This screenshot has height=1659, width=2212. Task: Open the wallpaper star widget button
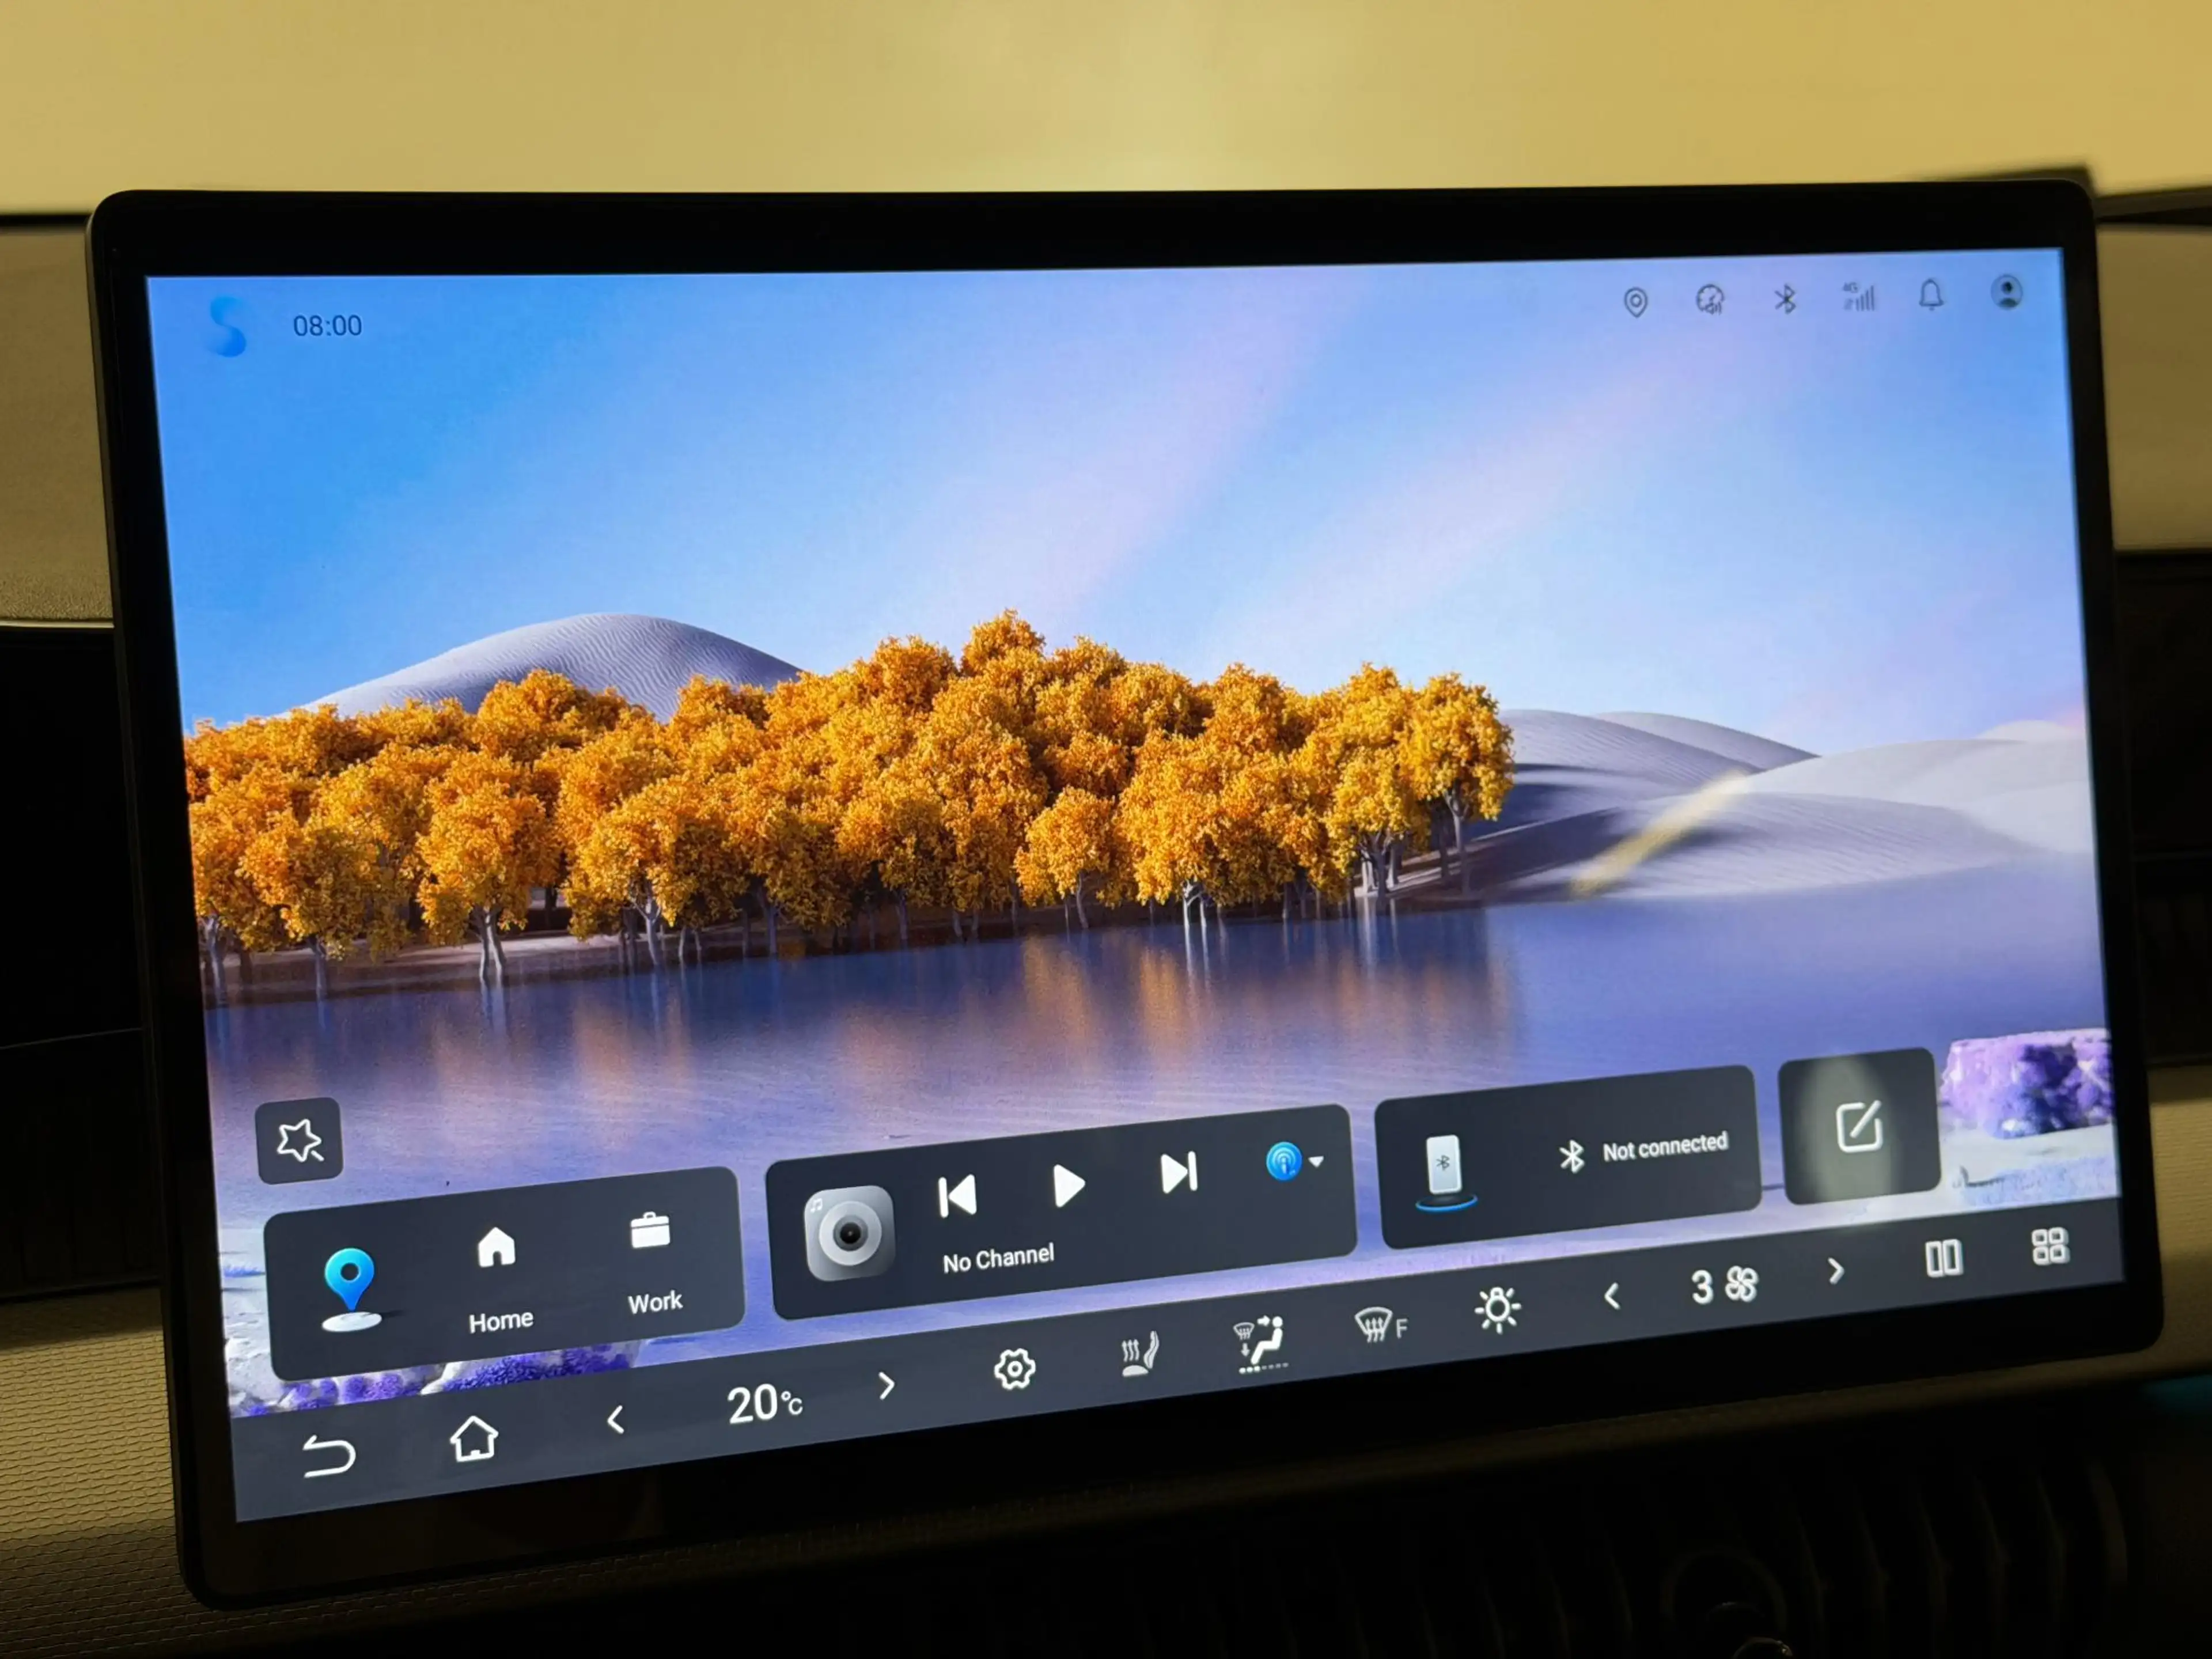(299, 1140)
